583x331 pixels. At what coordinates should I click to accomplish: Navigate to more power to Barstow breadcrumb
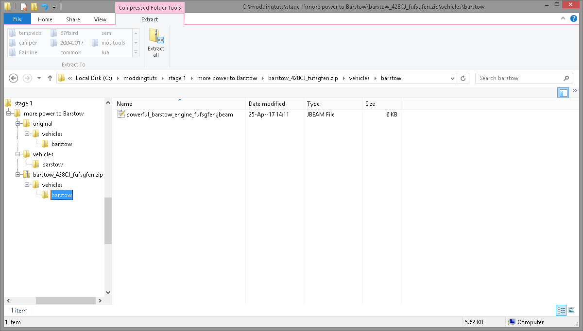[227, 78]
